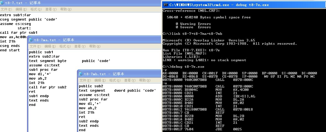Click line 'sub2 endp' in t8-7mb.txt
Viewport: 326px width, 132px height.
(x=89, y=121)
